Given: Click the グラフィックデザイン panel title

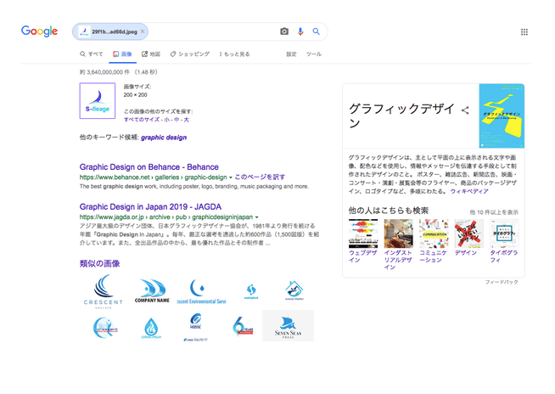Looking at the screenshot, I should coord(402,115).
